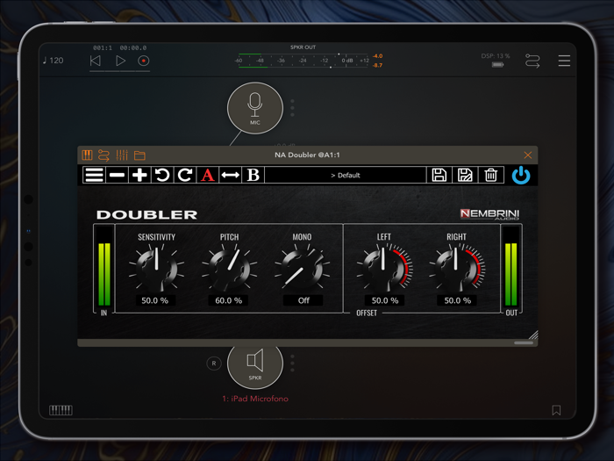Click the Sensitivity 50.0 % value field
This screenshot has width=614, height=461.
pyautogui.click(x=155, y=300)
